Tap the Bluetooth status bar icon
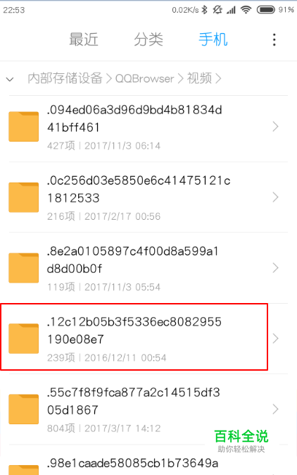Image resolution: width=297 pixels, height=475 pixels. (x=205, y=10)
